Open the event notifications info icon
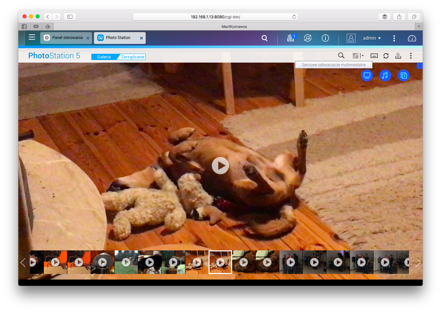 click(325, 38)
